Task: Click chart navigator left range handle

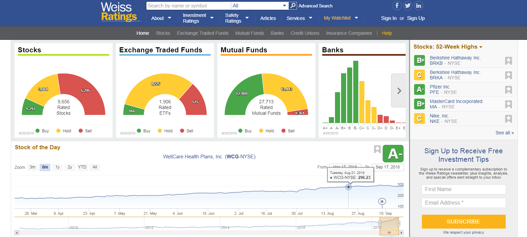Action: click(x=380, y=223)
